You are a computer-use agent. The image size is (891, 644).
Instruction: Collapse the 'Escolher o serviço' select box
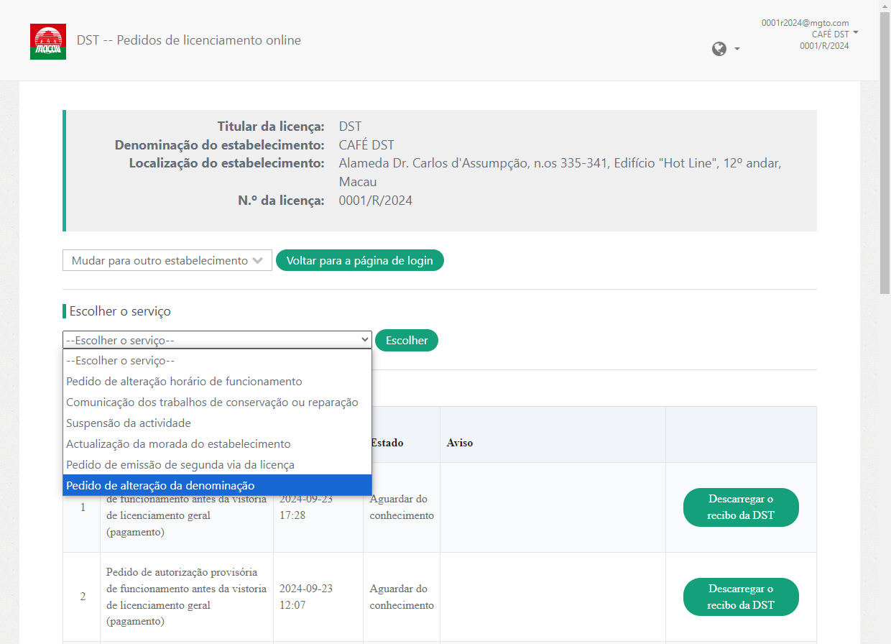216,341
